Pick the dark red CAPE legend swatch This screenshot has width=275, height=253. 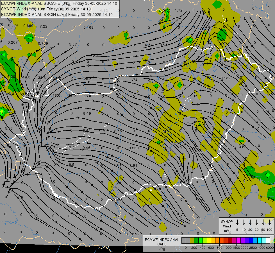coord(230,240)
